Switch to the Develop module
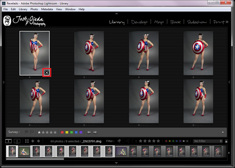 [x=139, y=22]
